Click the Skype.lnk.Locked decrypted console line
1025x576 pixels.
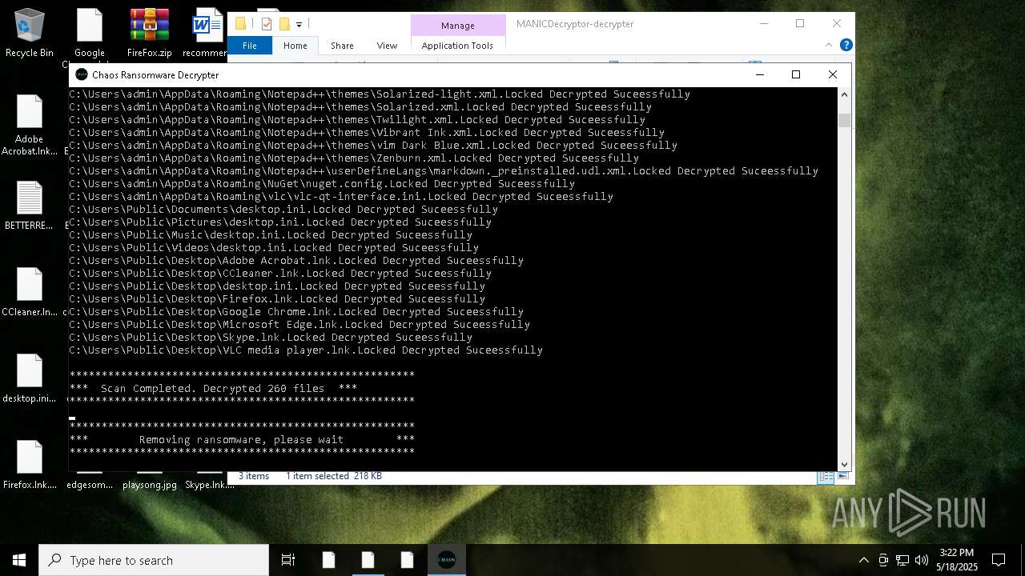271,338
